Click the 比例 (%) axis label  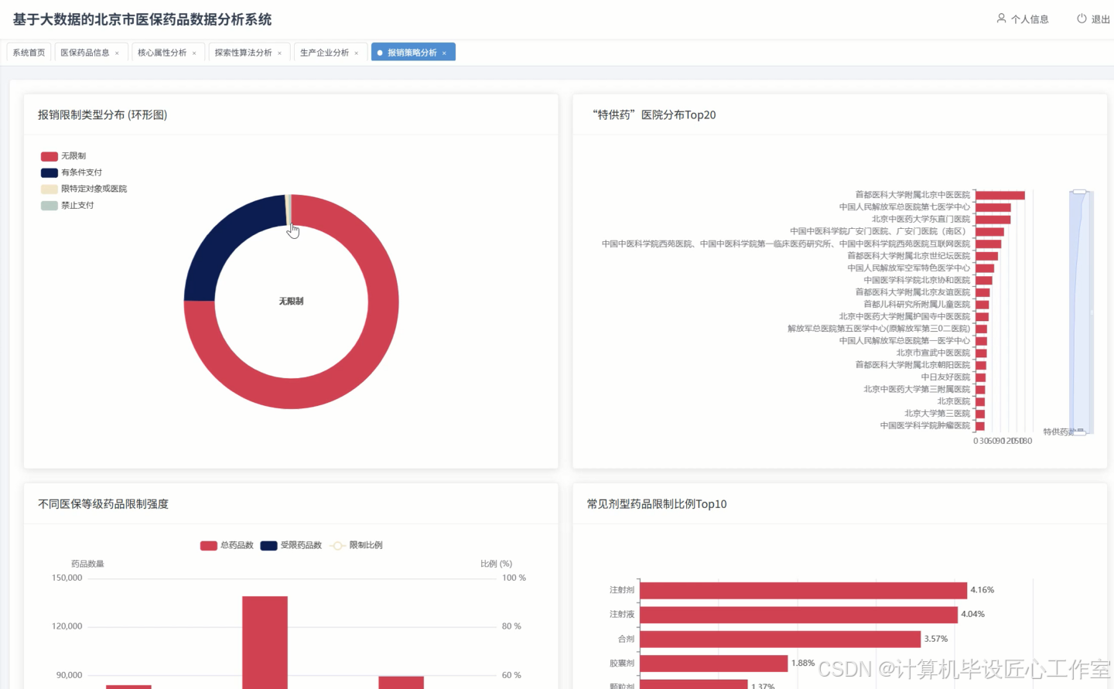[x=496, y=564]
